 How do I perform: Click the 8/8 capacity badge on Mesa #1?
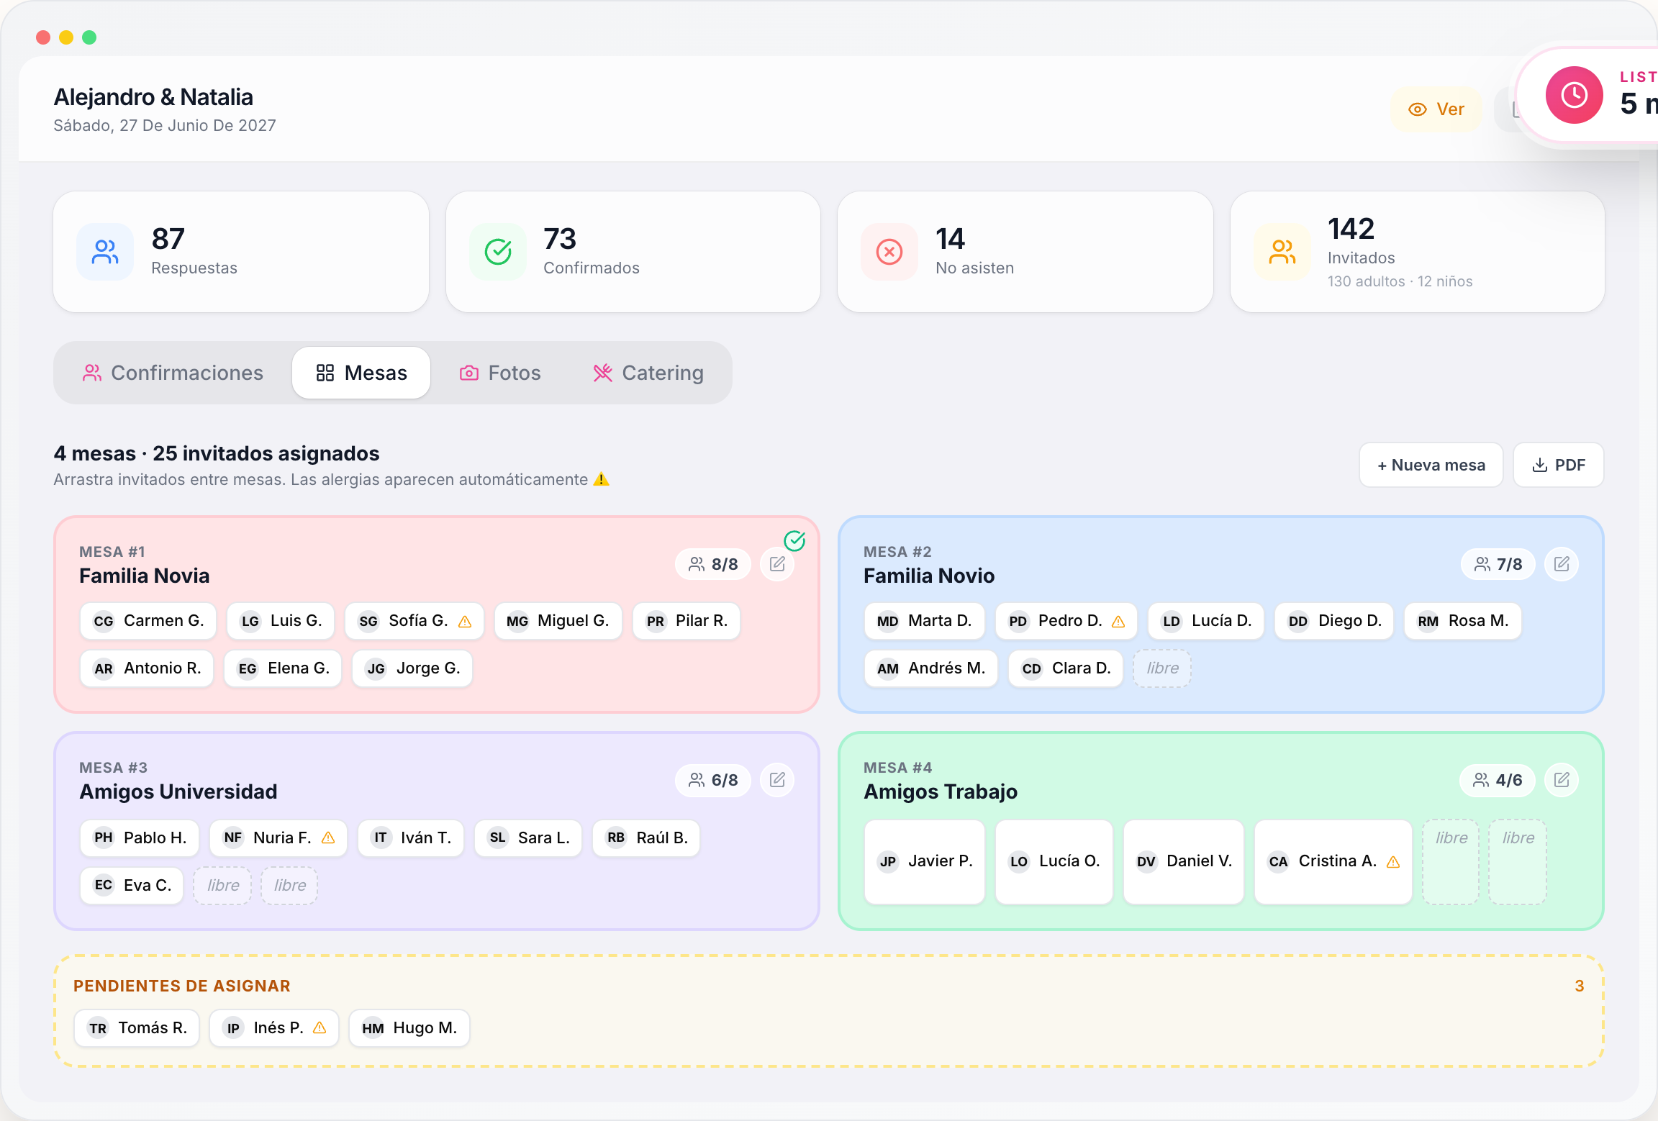(713, 564)
